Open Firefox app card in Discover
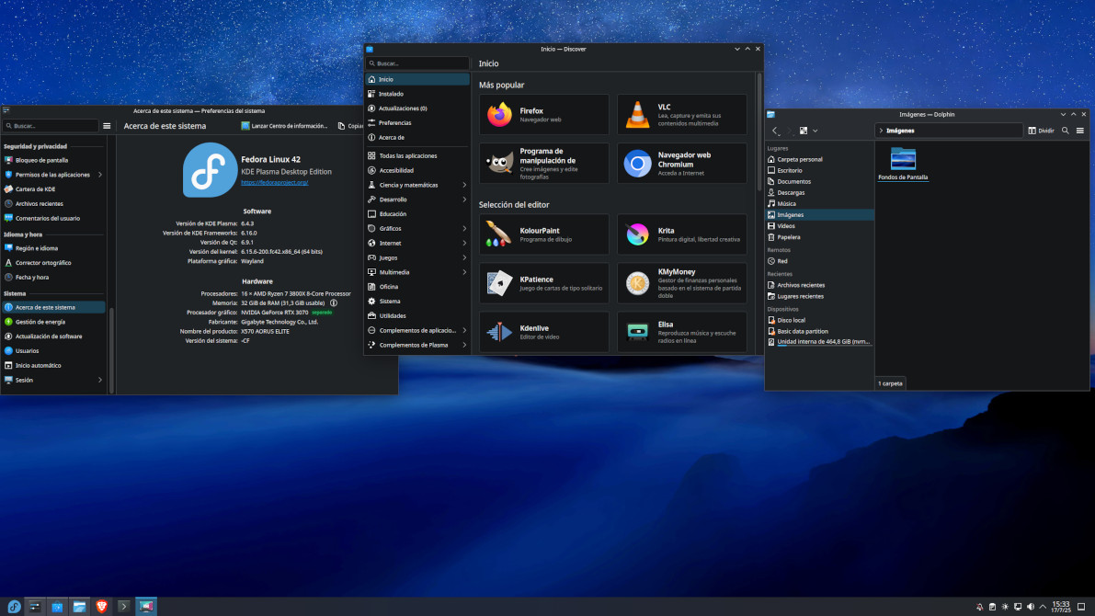 tap(543, 115)
